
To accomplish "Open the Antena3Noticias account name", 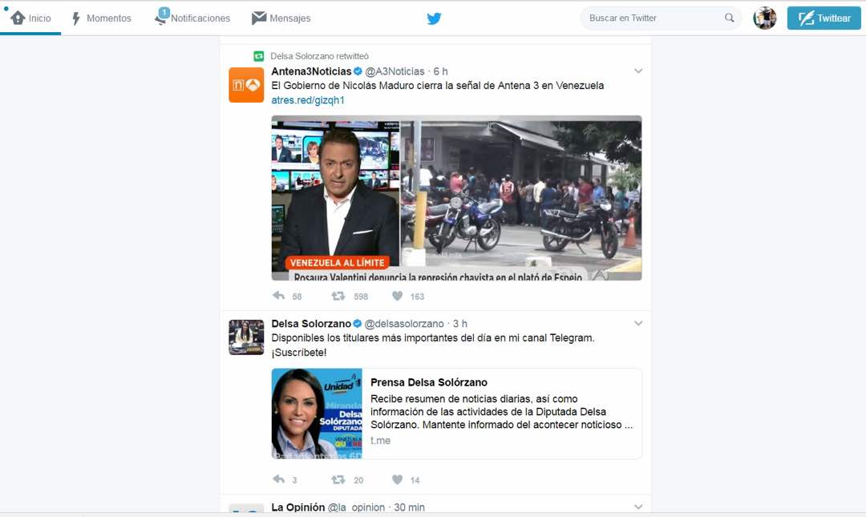I will tap(311, 71).
